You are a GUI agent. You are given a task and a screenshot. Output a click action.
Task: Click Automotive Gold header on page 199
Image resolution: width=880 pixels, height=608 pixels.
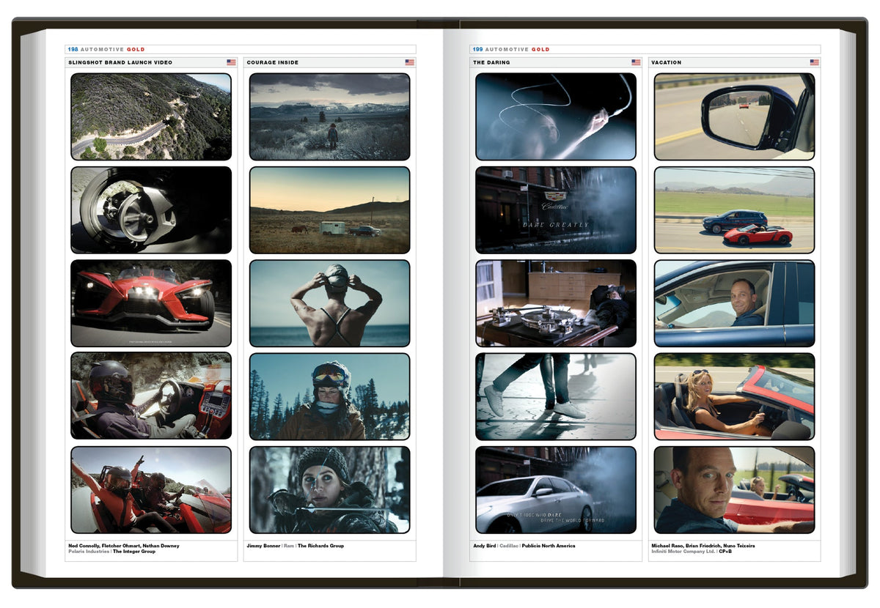[518, 49]
